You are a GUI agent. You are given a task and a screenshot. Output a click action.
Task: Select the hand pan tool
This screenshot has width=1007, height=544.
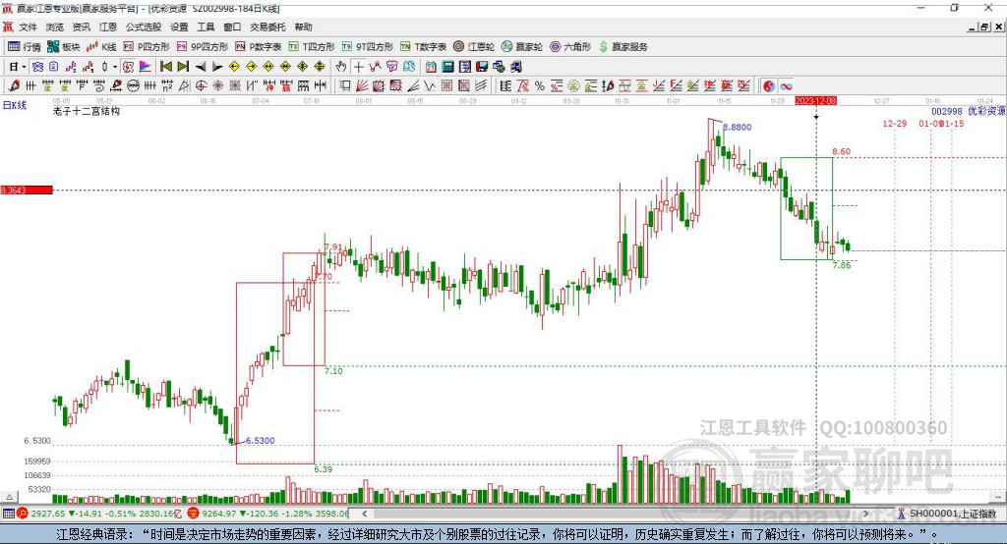click(x=341, y=67)
